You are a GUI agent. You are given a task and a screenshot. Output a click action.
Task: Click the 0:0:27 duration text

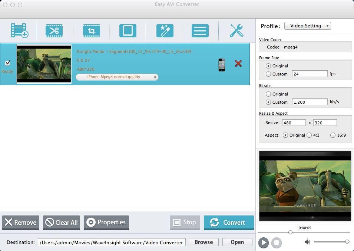(x=83, y=60)
